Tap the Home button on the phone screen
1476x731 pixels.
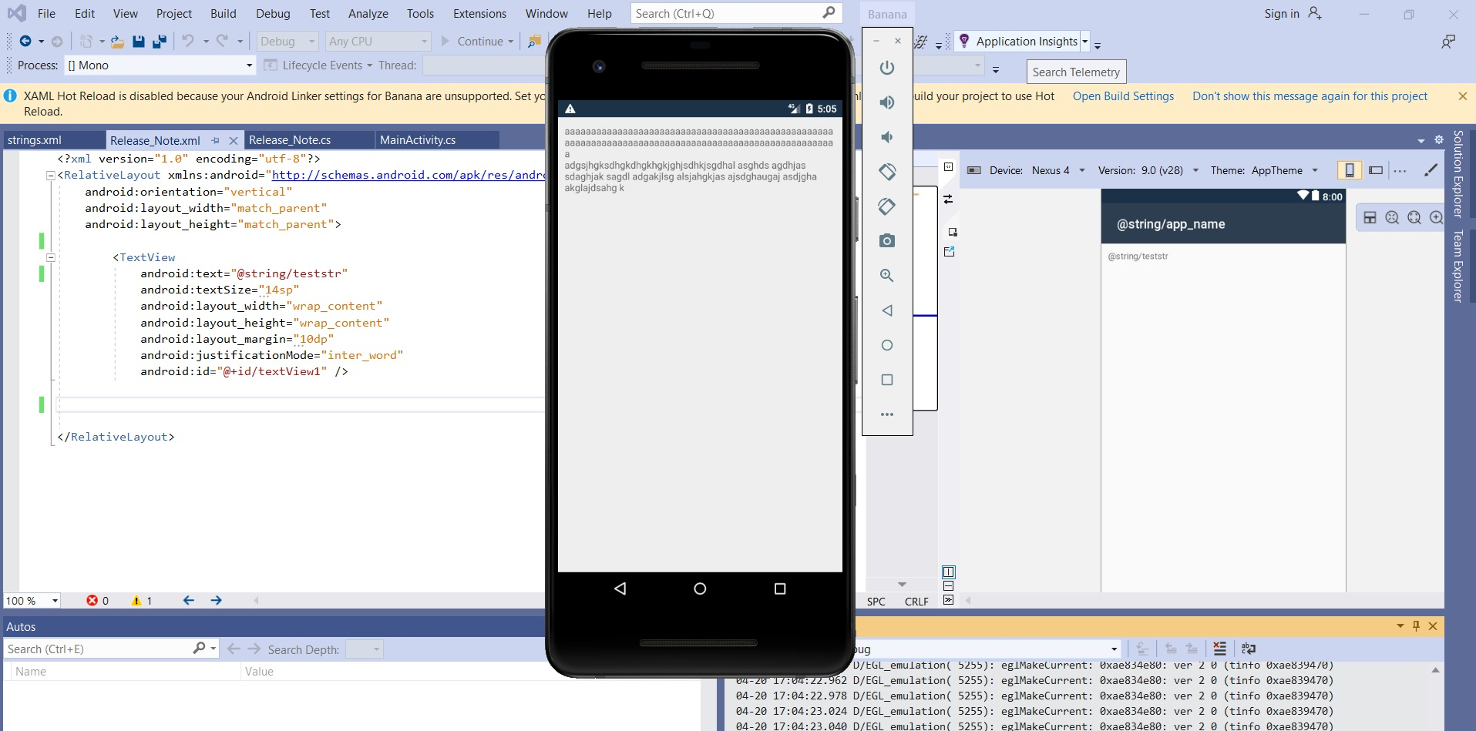coord(700,588)
